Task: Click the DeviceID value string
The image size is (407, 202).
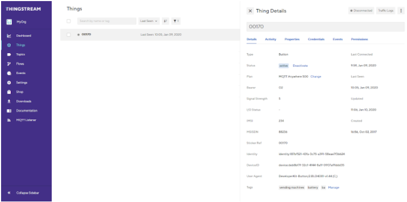Action: [x=312, y=165]
